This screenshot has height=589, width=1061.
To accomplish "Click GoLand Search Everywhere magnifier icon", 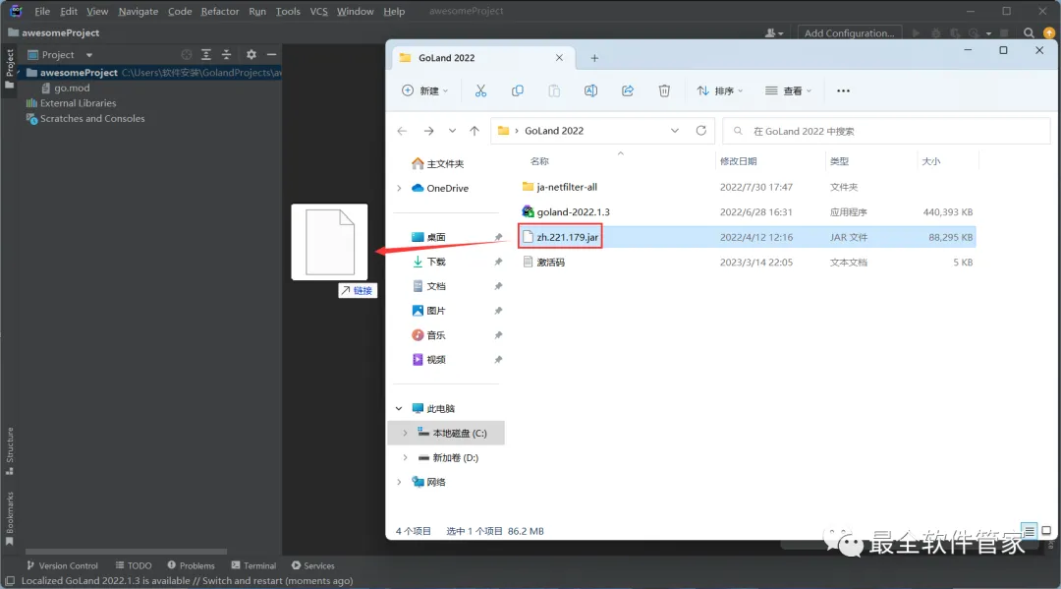I will 1029,32.
